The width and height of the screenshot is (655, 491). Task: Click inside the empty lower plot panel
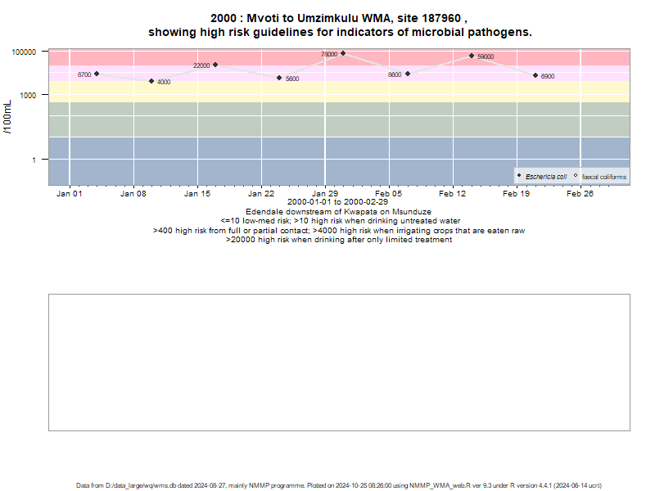[339, 363]
